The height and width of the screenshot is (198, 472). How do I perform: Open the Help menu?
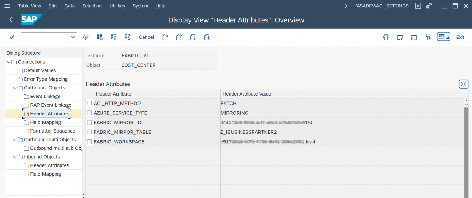[160, 6]
